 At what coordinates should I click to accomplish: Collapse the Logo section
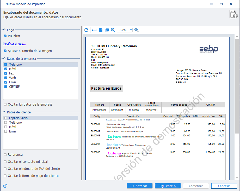click(4, 30)
